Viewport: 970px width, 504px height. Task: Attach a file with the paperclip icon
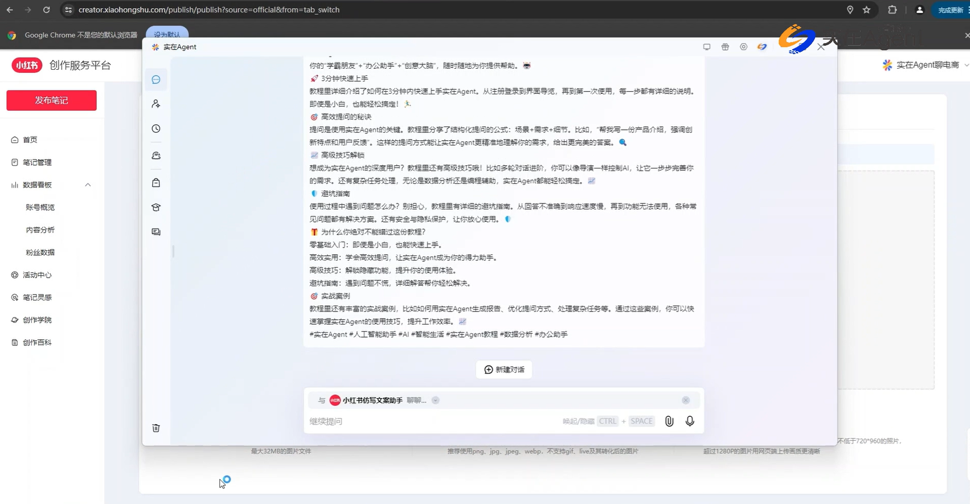669,421
